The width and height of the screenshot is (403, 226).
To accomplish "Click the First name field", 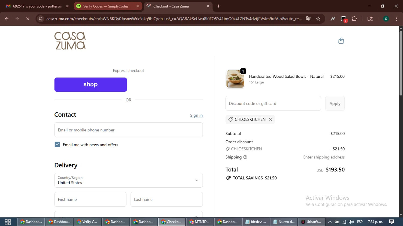I will coord(90,199).
